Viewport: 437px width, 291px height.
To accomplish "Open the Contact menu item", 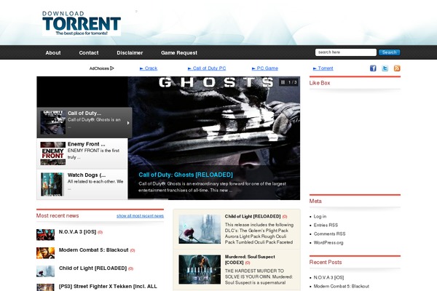I will point(89,52).
